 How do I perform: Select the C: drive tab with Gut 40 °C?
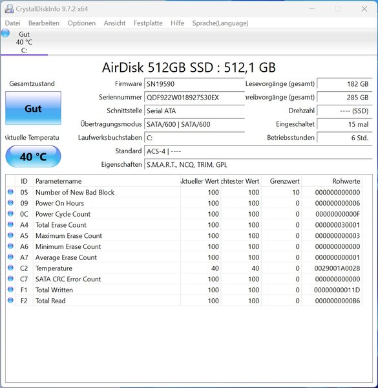point(24,42)
